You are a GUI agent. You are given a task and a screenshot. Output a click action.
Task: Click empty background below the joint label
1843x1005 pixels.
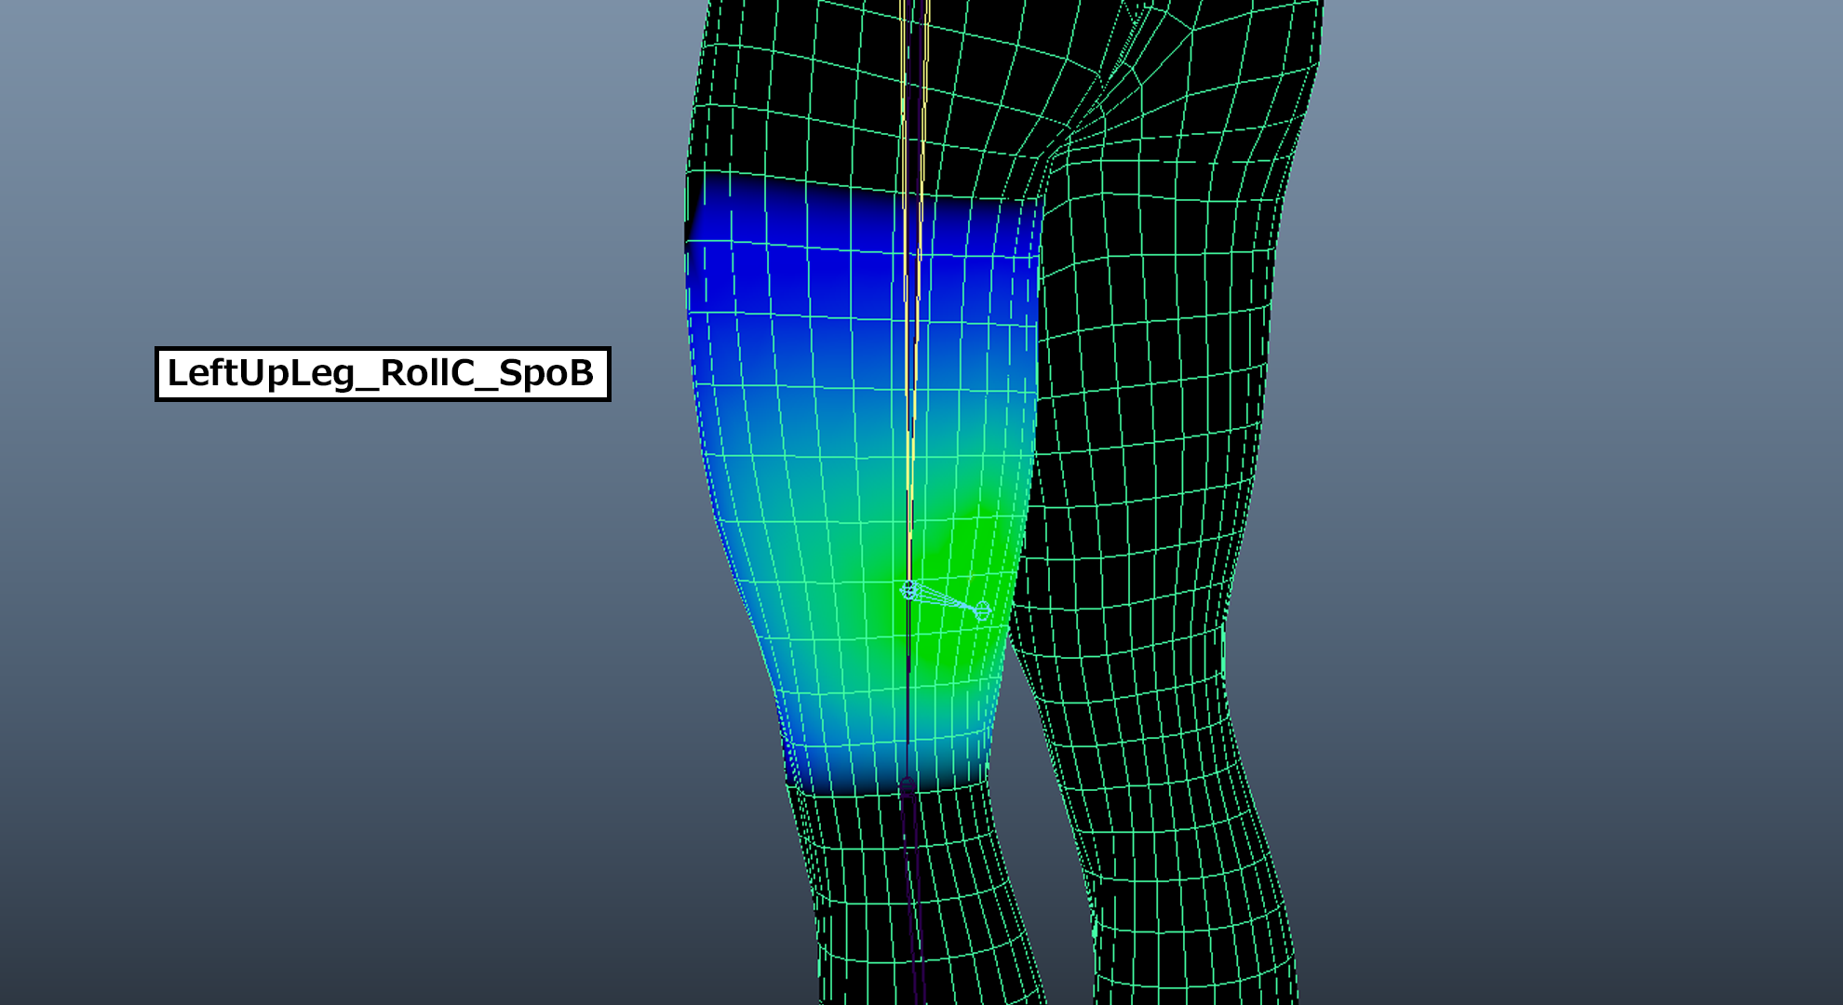[382, 605]
